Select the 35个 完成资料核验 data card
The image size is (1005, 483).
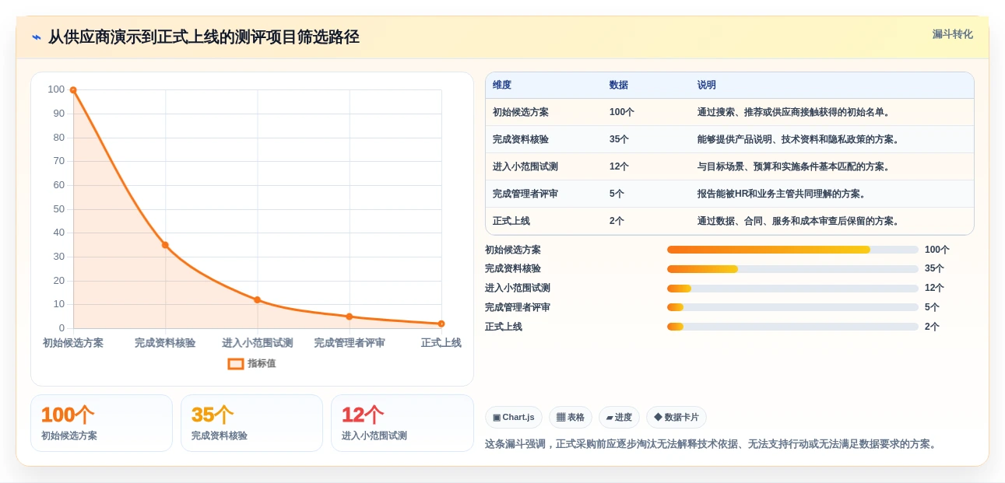tap(251, 423)
